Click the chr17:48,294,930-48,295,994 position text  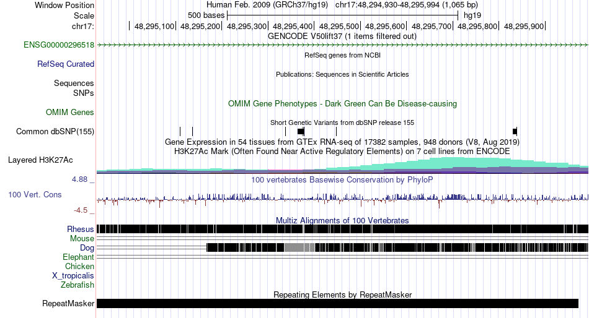click(x=407, y=5)
